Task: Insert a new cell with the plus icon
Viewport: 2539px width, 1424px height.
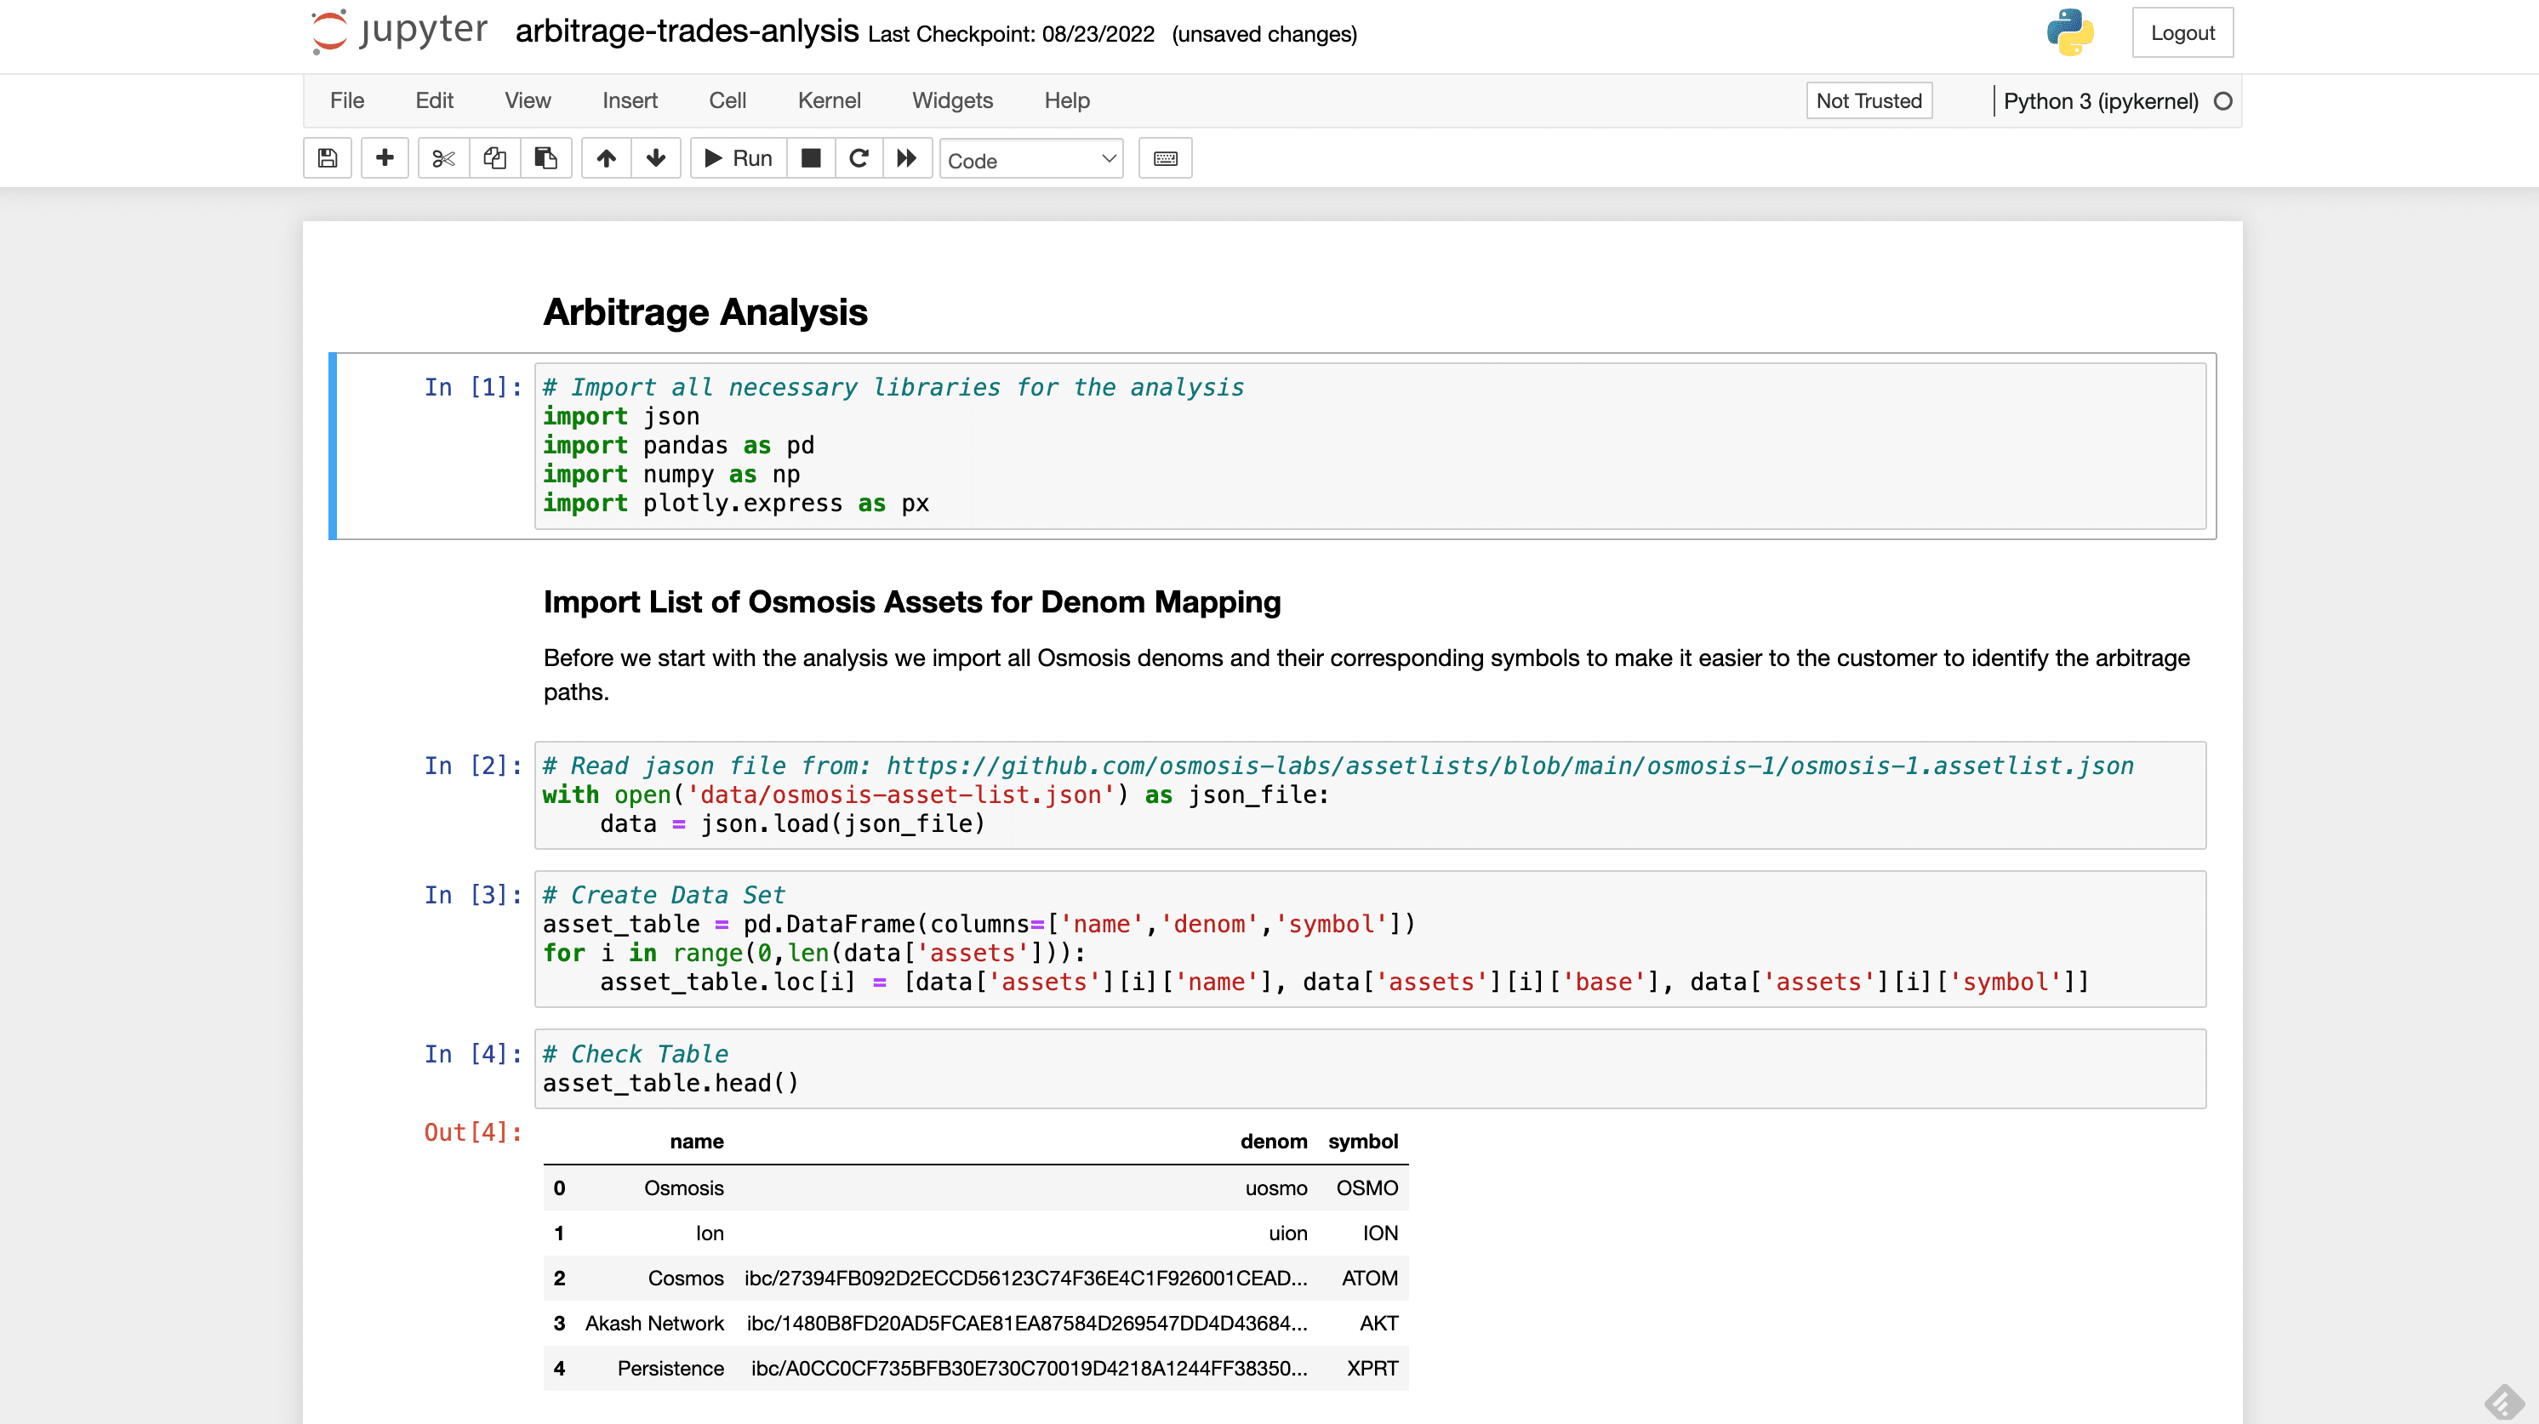Action: [x=385, y=157]
